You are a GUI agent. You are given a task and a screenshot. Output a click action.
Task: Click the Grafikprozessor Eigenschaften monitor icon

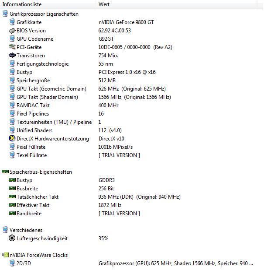pyautogui.click(x=5, y=14)
